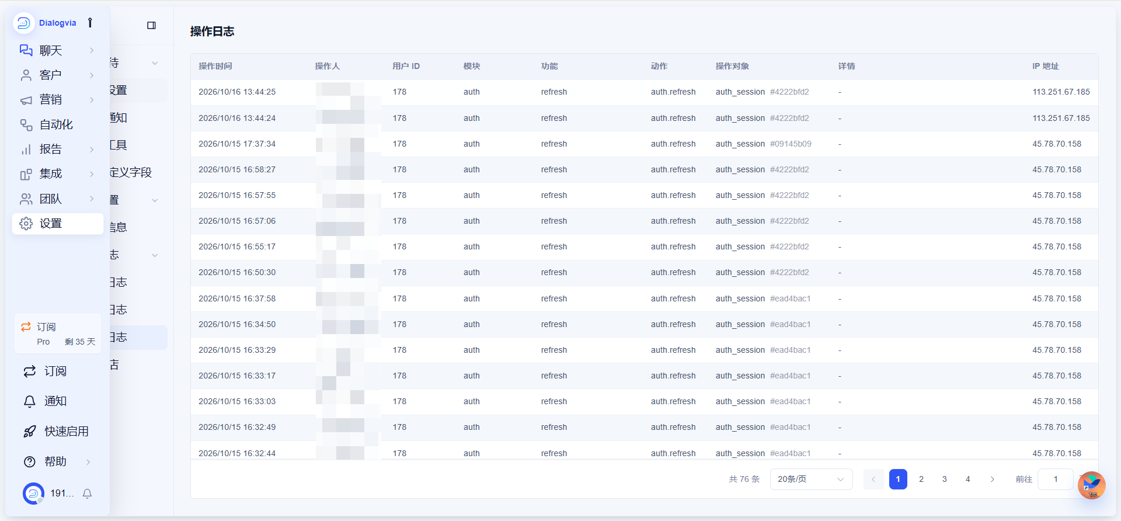Go to page 4 of the log
The height and width of the screenshot is (521, 1121).
[x=968, y=479]
